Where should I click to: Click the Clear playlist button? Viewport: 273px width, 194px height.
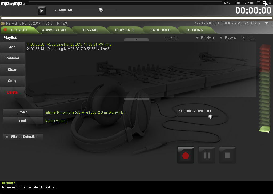[x=12, y=70]
